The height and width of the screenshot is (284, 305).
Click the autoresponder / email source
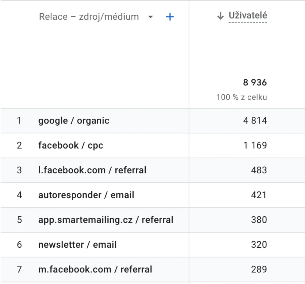(86, 195)
